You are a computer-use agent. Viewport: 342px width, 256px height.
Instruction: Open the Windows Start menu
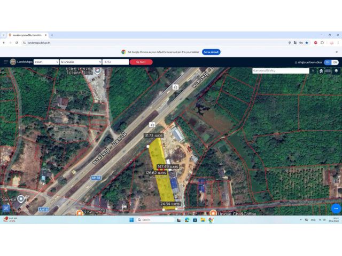point(131,220)
